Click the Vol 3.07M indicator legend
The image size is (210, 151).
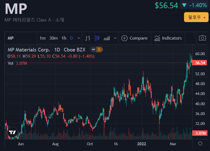click(18, 63)
